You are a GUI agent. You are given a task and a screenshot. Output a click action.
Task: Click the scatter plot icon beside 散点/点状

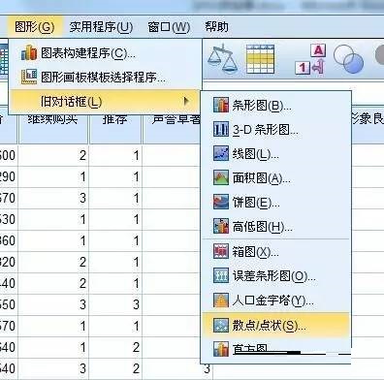click(x=221, y=326)
